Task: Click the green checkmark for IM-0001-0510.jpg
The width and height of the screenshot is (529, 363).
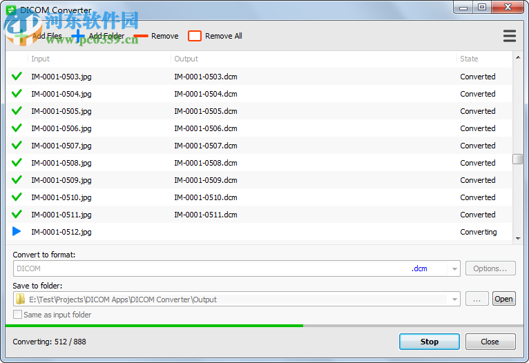Action: click(x=17, y=197)
